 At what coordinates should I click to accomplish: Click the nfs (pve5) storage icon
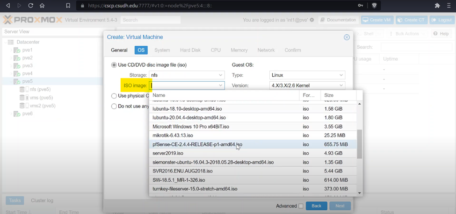24,89
